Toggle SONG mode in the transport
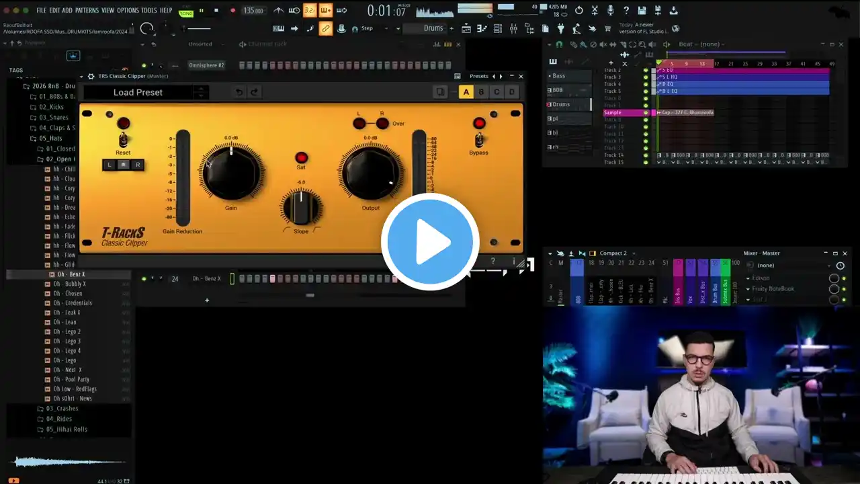This screenshot has height=484, width=860. pyautogui.click(x=186, y=13)
